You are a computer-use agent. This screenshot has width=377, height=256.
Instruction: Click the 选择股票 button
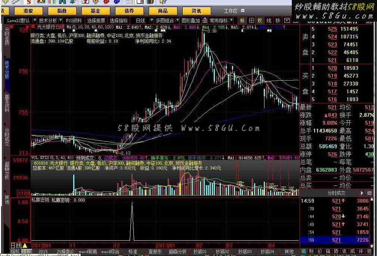point(96,21)
